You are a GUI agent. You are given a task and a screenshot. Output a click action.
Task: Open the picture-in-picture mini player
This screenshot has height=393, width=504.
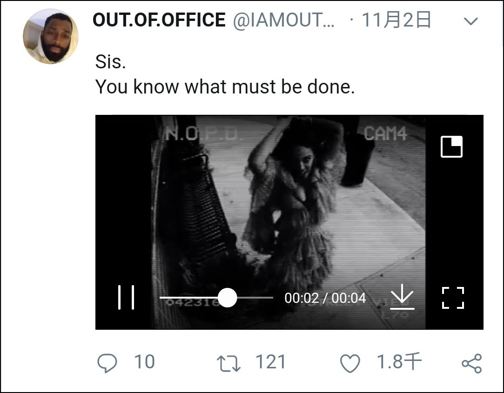451,147
